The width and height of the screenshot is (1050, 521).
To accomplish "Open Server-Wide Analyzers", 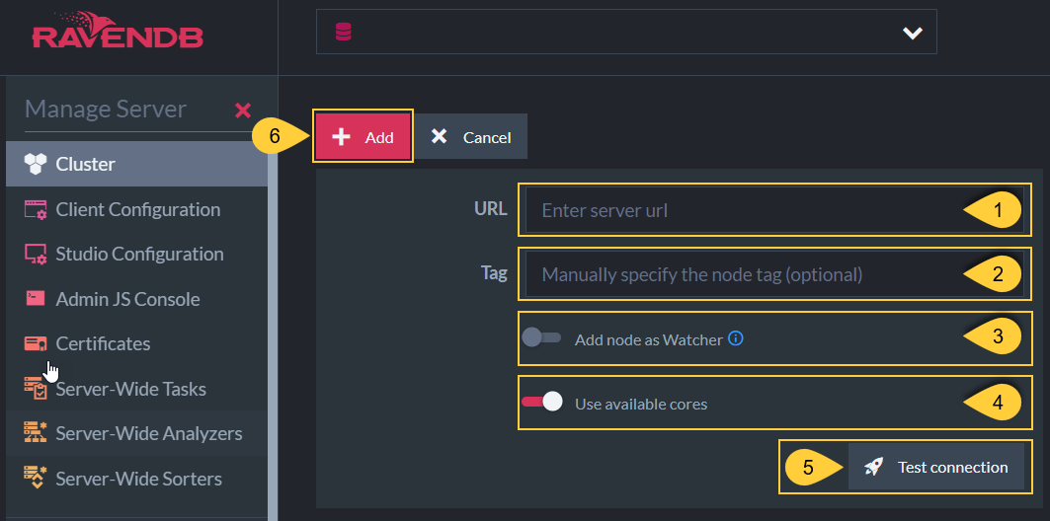I will (x=136, y=433).
